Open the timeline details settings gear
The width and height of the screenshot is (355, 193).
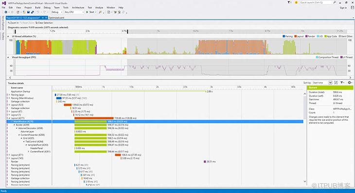tap(350, 82)
